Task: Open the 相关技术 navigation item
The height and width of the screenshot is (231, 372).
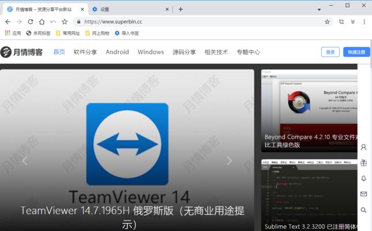Action: coord(216,52)
